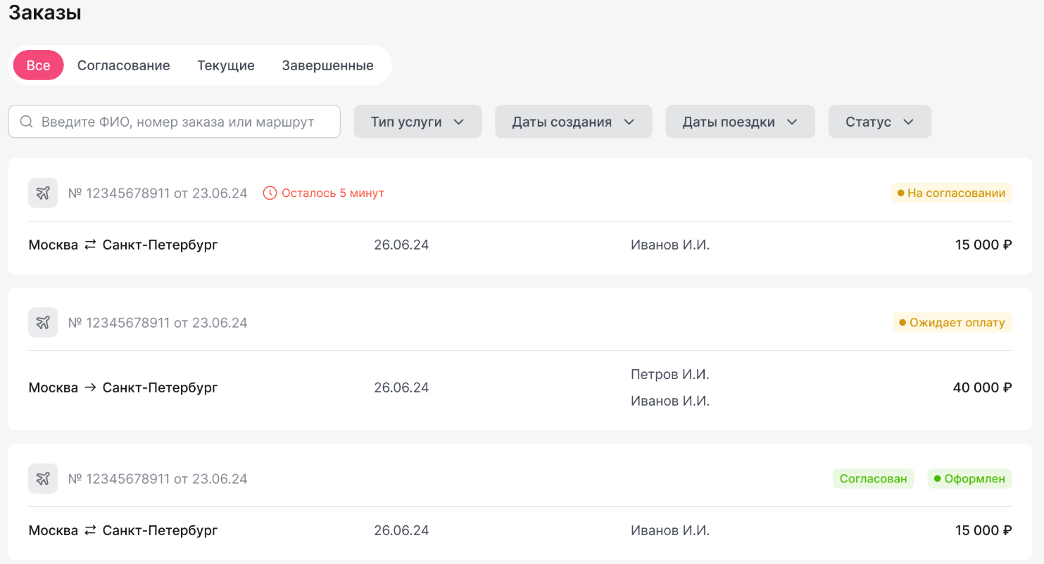Open the 'Завершенные' tab

327,65
